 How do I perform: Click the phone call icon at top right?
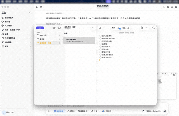pyautogui.click(x=164, y=7)
